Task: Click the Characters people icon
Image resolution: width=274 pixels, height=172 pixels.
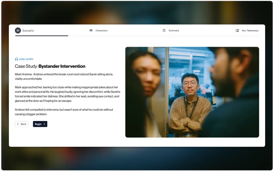Action: [91, 30]
